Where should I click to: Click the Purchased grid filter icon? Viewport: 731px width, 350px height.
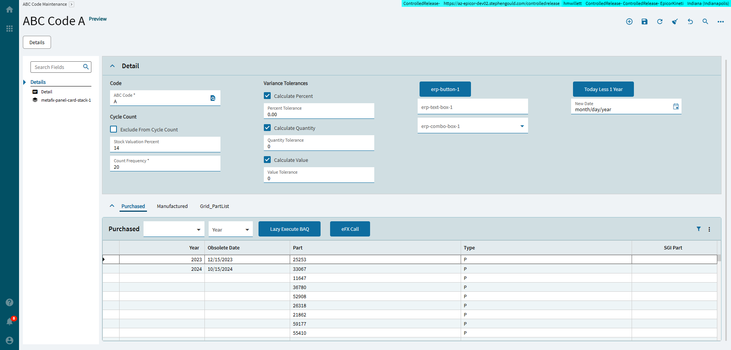[699, 229]
